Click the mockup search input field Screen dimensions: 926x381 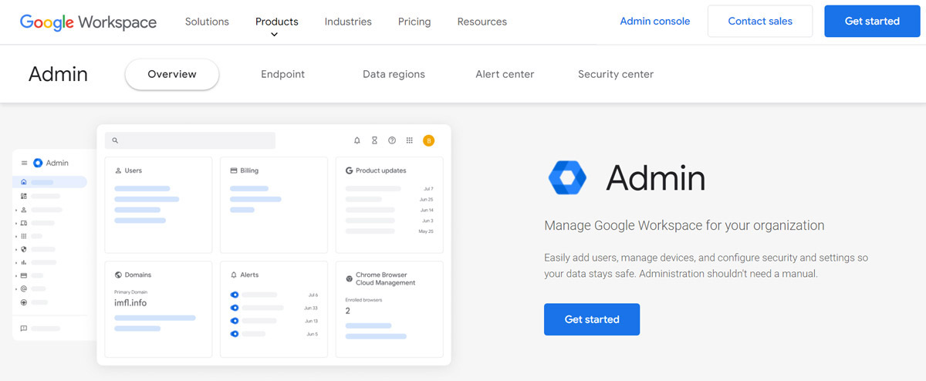(190, 140)
